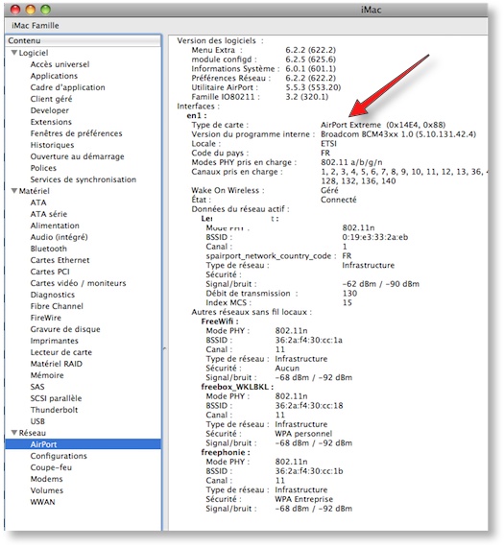Viewport: 504px width, 548px height.
Task: Open Services de synchronisation
Action: click(x=84, y=179)
